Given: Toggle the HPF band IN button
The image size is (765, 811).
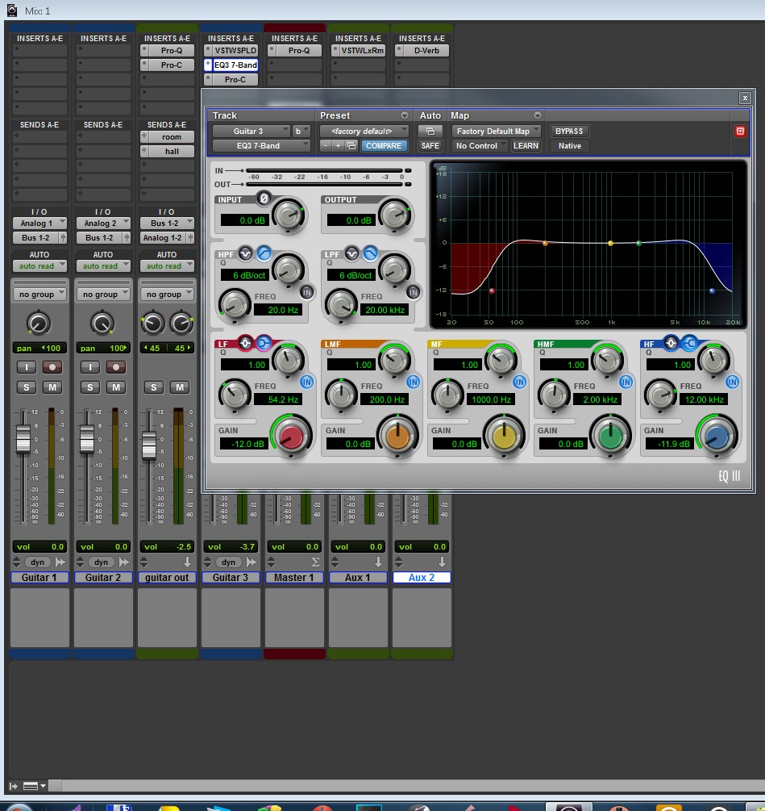Looking at the screenshot, I should (307, 292).
